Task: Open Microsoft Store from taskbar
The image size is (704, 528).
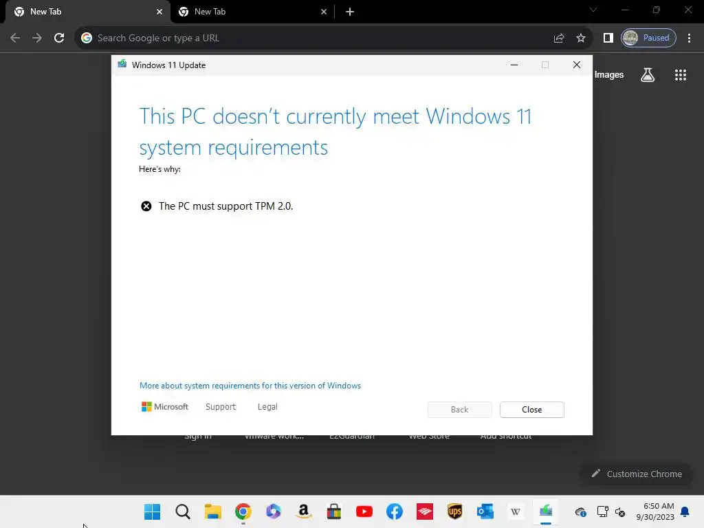Action: 333,511
